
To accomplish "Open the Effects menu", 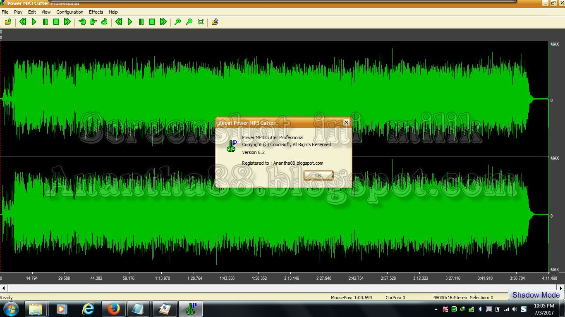I will point(96,12).
